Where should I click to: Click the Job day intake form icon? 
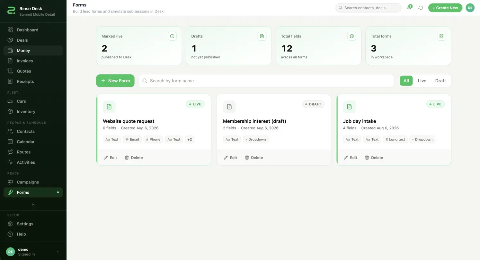tap(350, 107)
